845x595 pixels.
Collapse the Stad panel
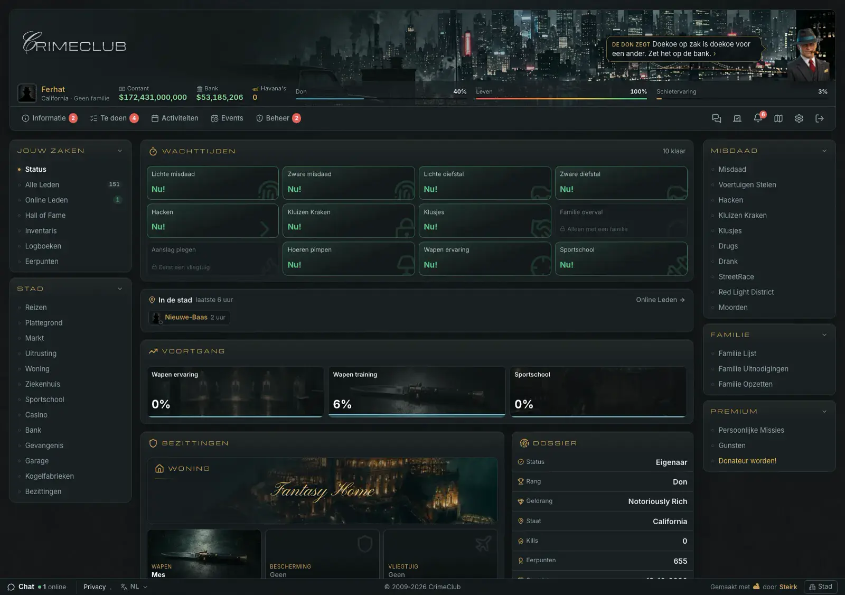pos(120,289)
